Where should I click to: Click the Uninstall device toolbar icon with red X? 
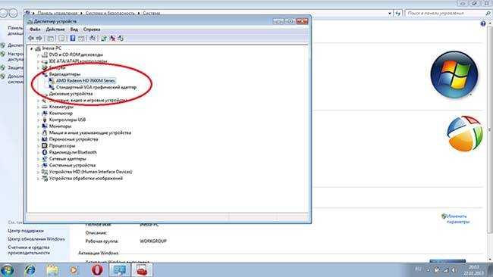[x=112, y=39]
